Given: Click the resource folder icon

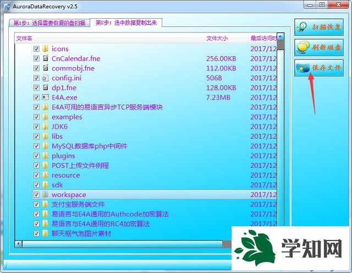Looking at the screenshot, I should (x=45, y=175).
